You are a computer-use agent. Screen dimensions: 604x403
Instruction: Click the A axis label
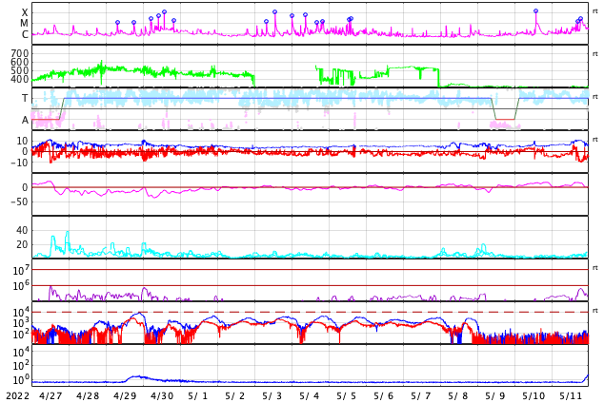click(25, 121)
